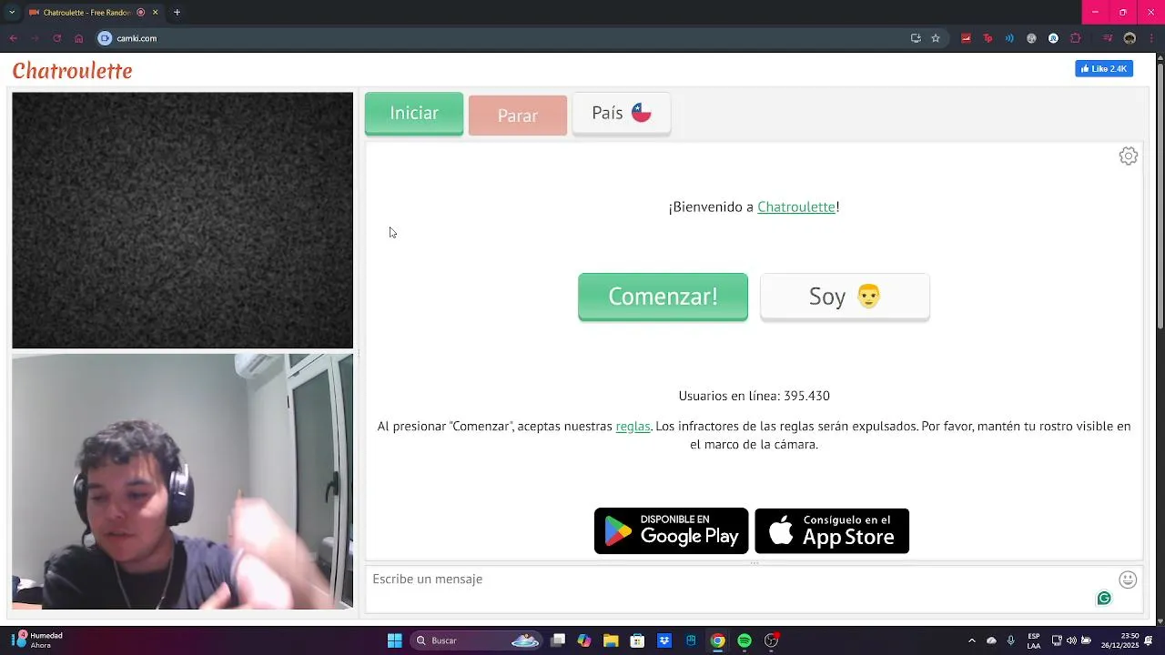This screenshot has height=655, width=1165.
Task: Click the Grammarly icon in message field
Action: [x=1104, y=598]
